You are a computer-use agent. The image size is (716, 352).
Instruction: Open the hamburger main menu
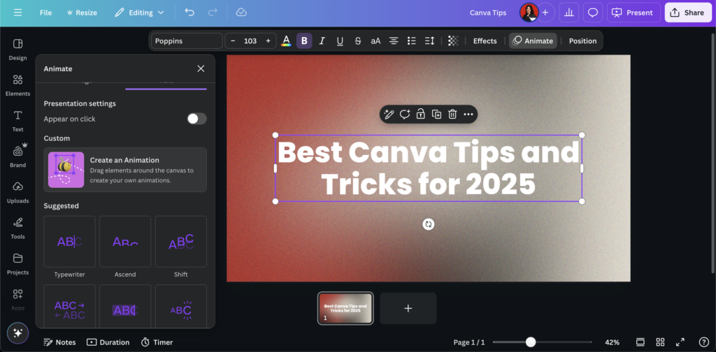pyautogui.click(x=17, y=13)
